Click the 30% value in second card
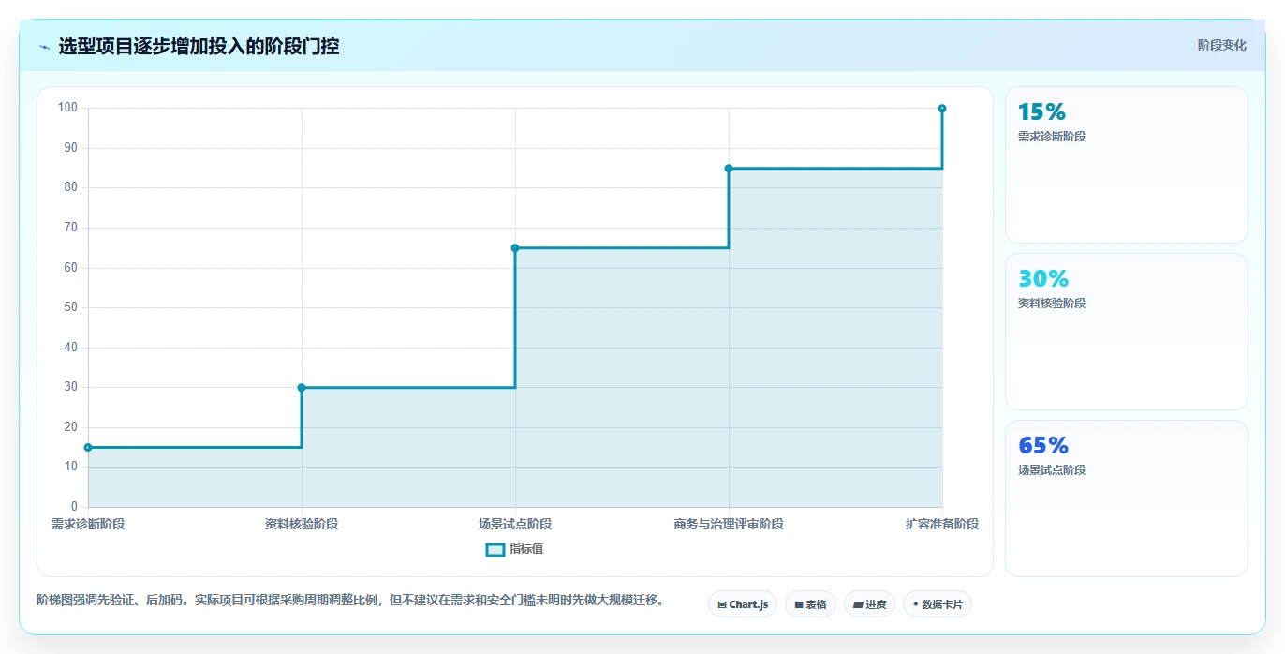Viewport: 1285px width, 654px height. pyautogui.click(x=1043, y=279)
